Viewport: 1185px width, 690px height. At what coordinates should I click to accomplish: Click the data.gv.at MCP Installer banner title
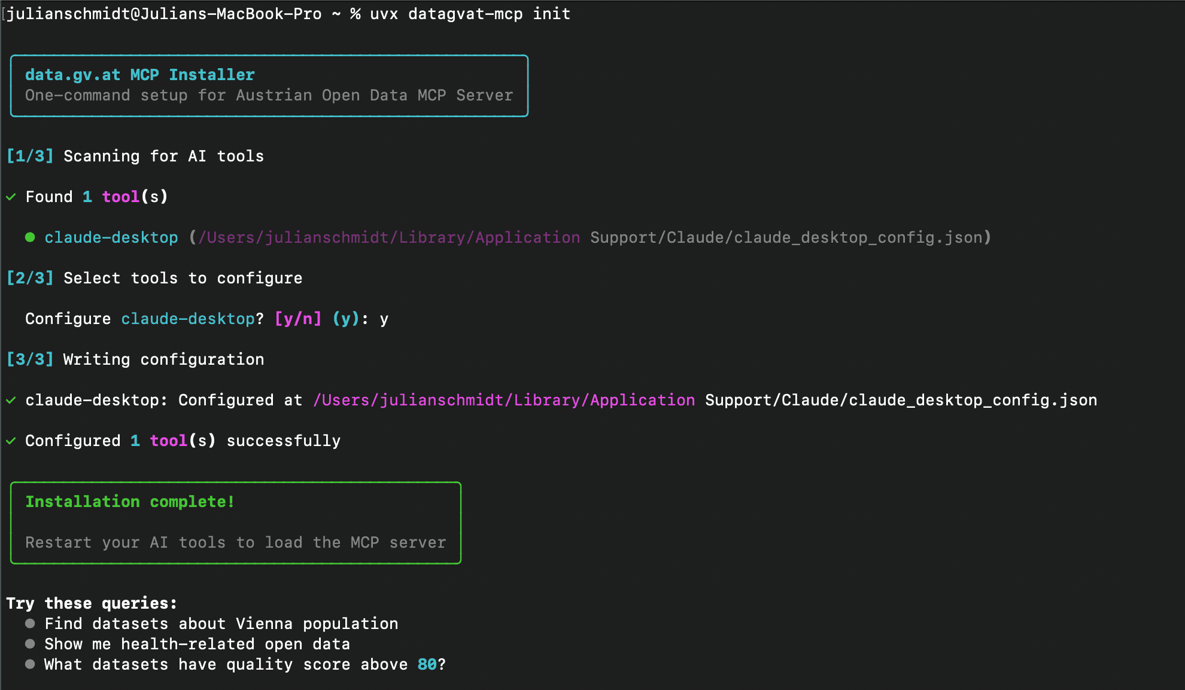(139, 74)
